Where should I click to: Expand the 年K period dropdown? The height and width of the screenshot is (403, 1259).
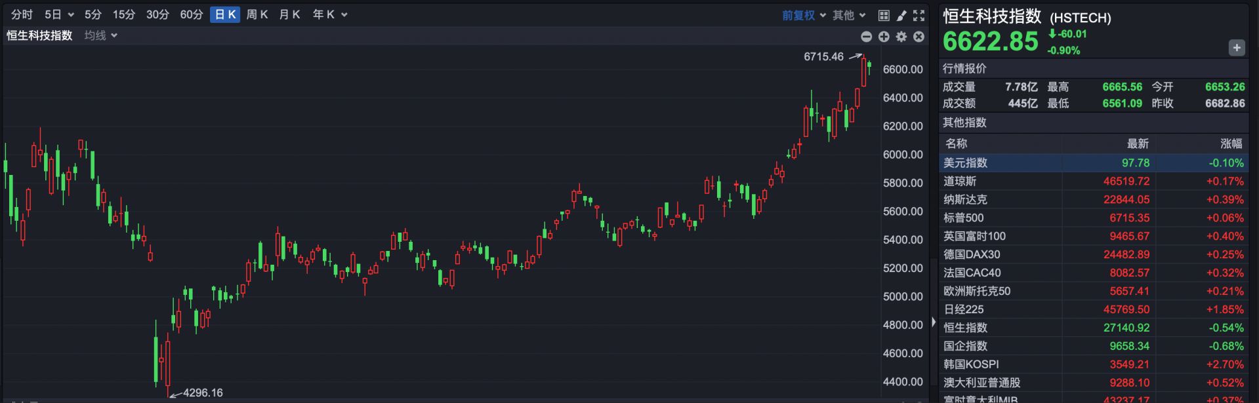pyautogui.click(x=329, y=14)
